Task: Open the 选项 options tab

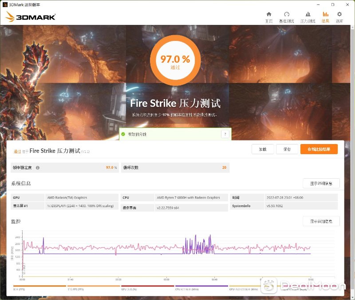Action: (339, 17)
